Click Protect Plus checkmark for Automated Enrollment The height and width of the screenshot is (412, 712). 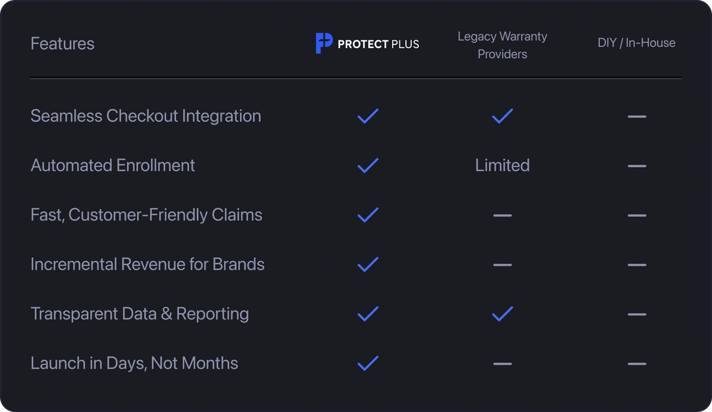pos(368,165)
